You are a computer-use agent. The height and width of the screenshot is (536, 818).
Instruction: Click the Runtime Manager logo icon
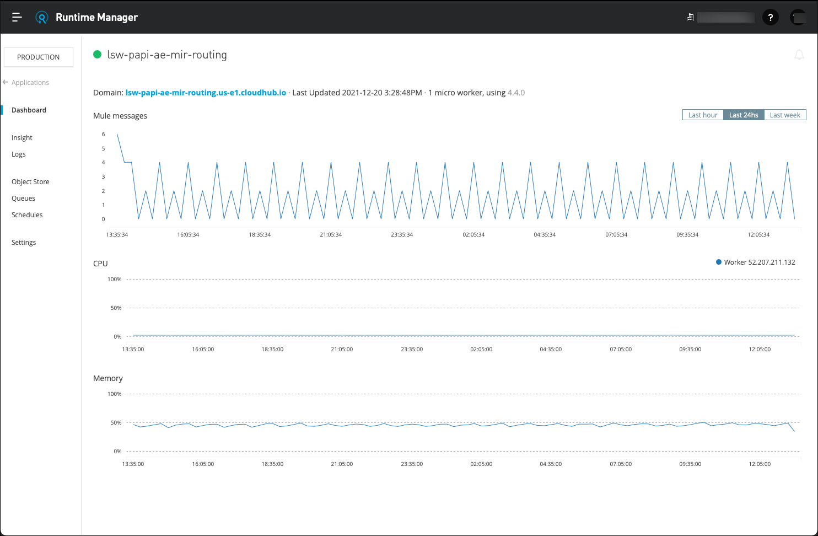click(42, 17)
